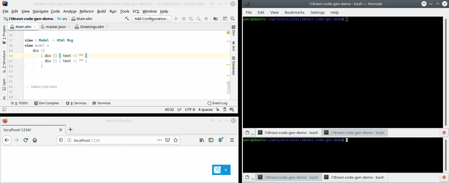Click the i18next-code-gen-demo project breadcrumb

[x=28, y=19]
